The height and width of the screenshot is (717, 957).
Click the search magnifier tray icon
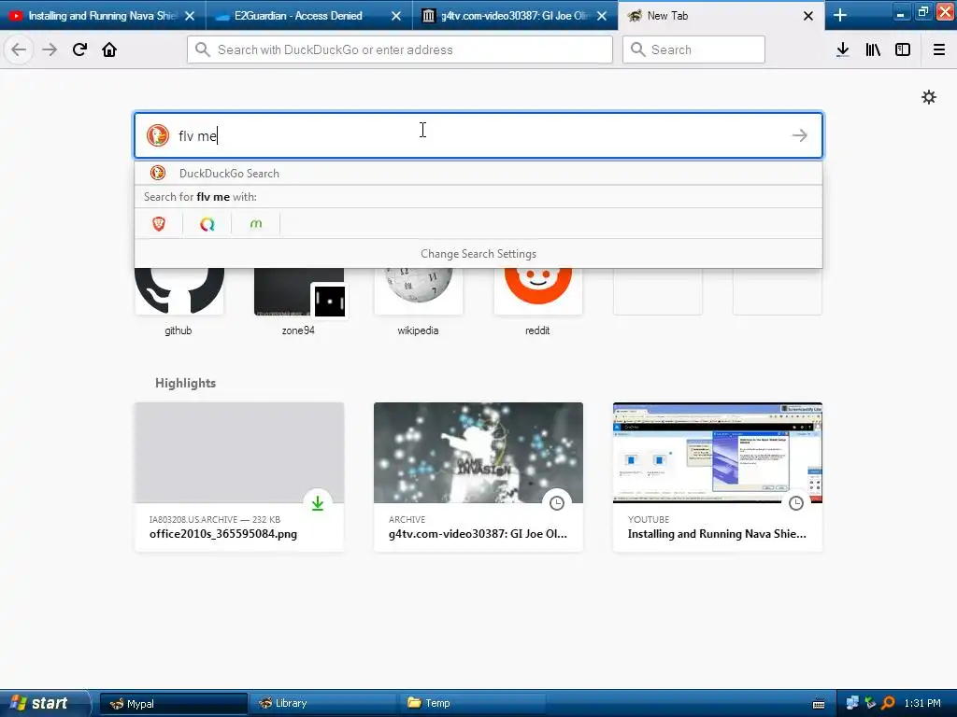click(888, 703)
